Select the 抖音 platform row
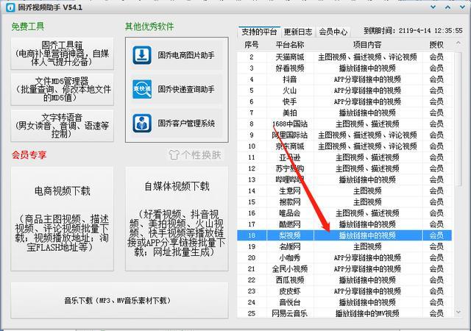Image resolution: width=471 pixels, height=331 pixels. click(344, 79)
